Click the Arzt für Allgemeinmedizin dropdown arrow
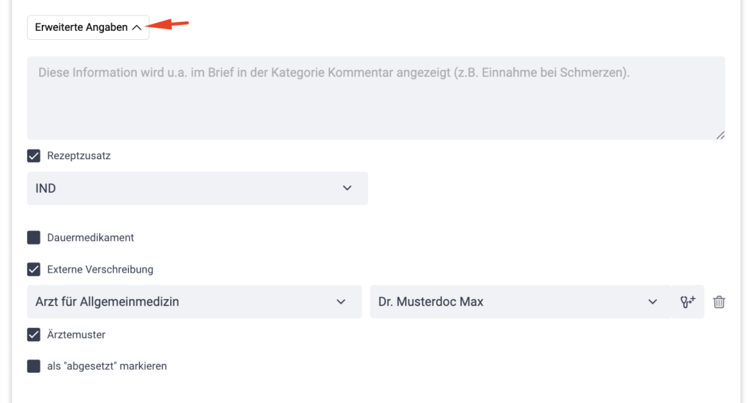This screenshot has height=403, width=754. (341, 302)
